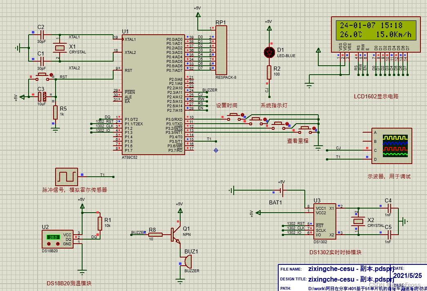Select the BAT1 battery symbol
This screenshot has height=291, width=427.
[x=281, y=190]
